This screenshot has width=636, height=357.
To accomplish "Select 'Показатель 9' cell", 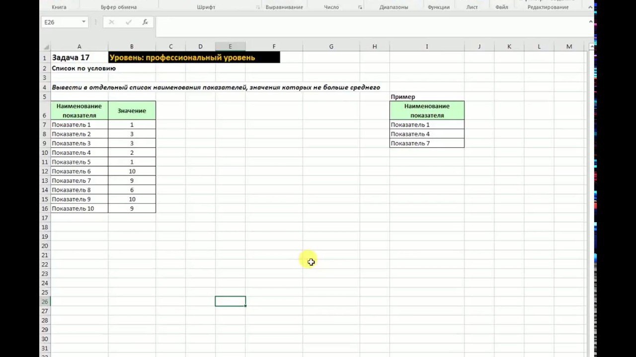I will coord(79,199).
